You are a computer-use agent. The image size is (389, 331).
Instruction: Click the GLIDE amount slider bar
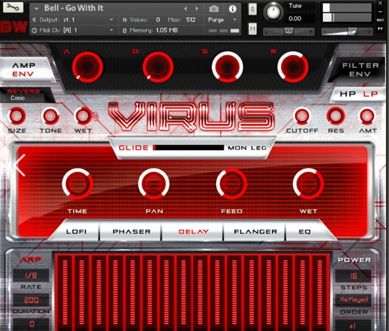(x=188, y=147)
